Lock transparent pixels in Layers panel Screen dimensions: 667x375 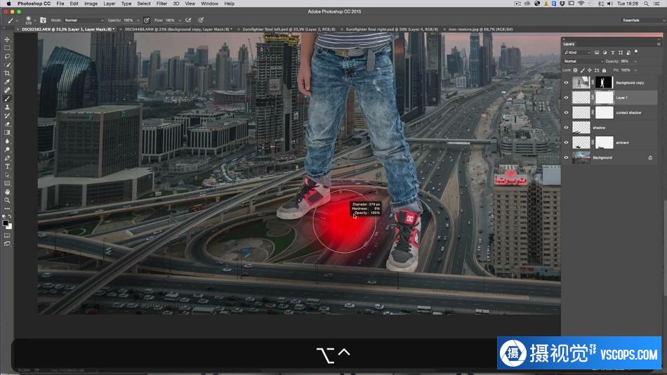click(575, 70)
